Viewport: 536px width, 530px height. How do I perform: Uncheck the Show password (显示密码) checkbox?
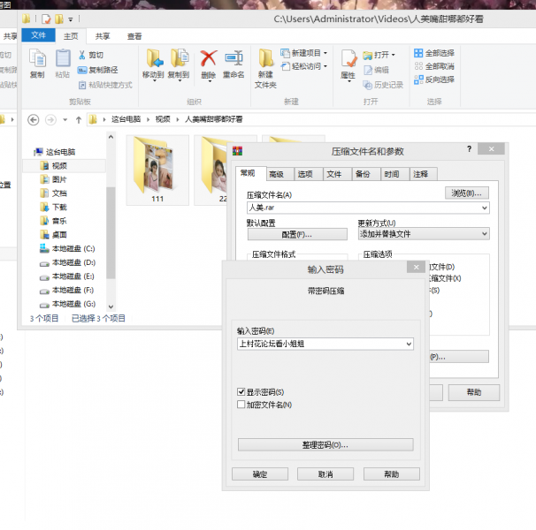(x=241, y=391)
